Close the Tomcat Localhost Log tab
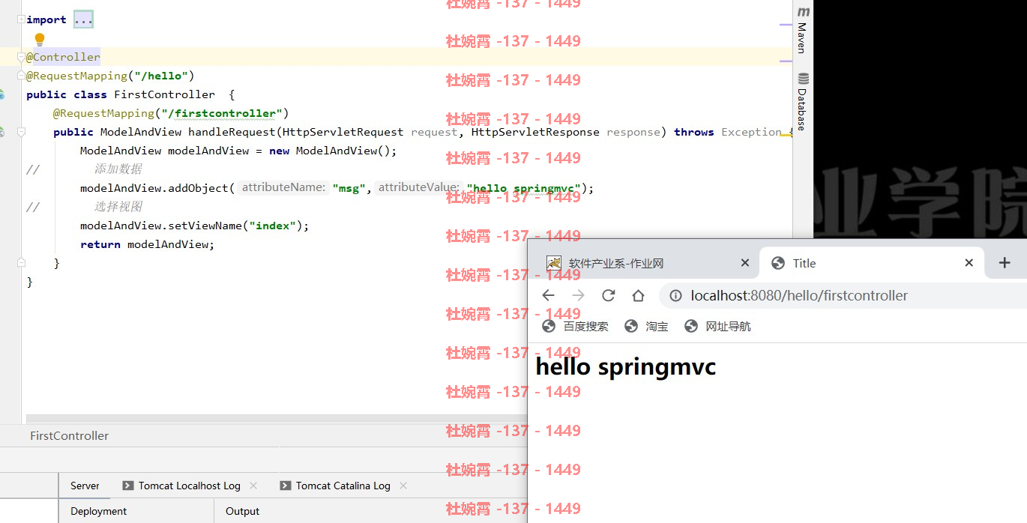This screenshot has height=523, width=1027. 253,486
